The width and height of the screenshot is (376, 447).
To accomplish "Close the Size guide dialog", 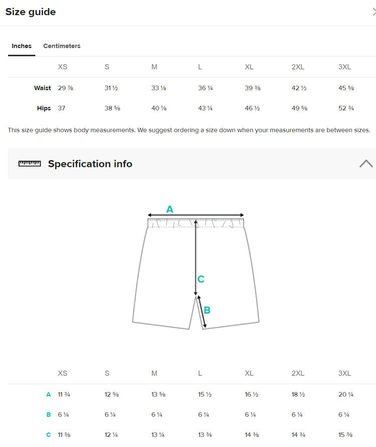I will click(x=373, y=12).
